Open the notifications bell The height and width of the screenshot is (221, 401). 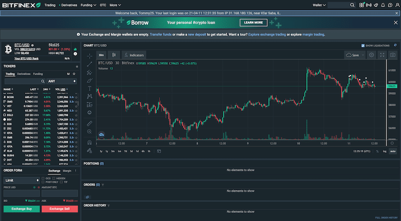(x=383, y=5)
